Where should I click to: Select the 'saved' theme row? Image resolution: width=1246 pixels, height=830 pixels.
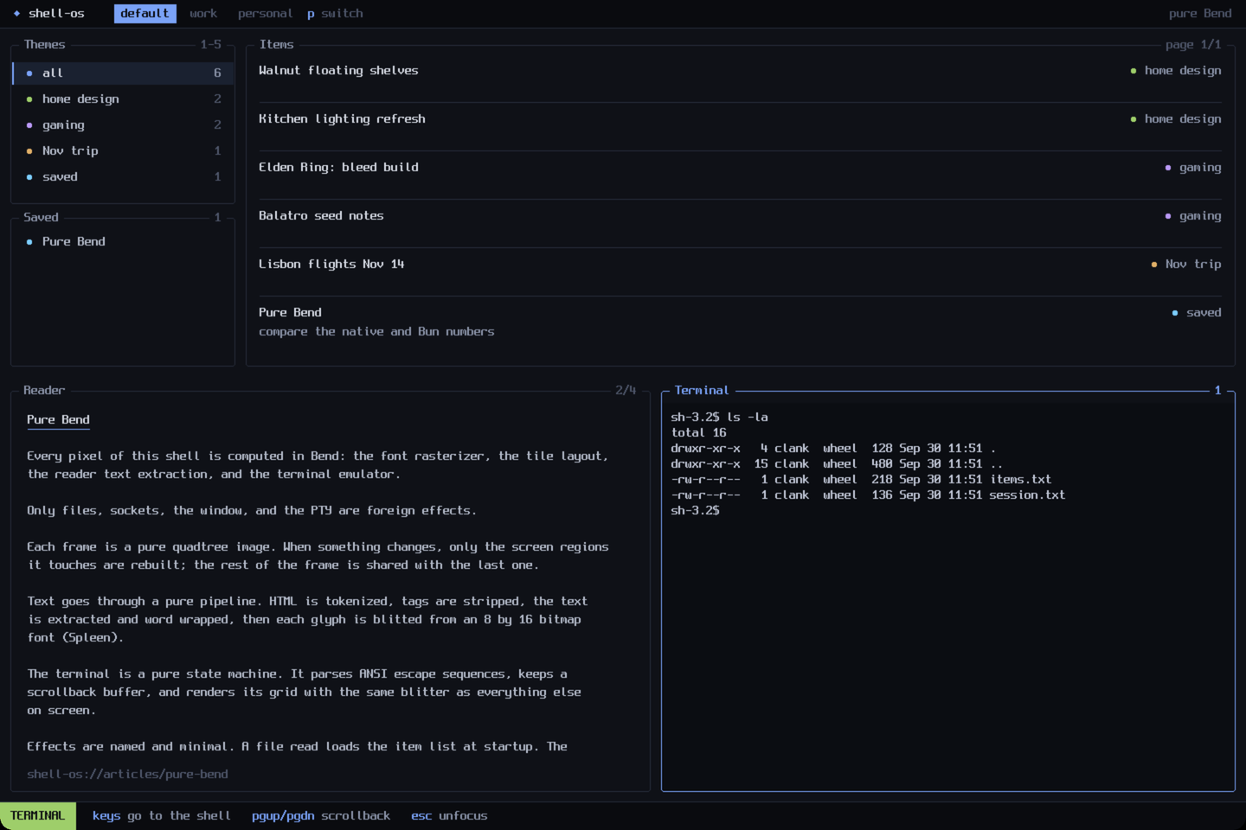point(123,176)
